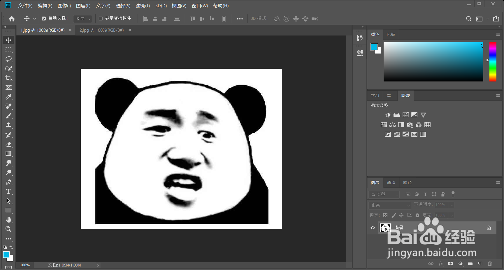Screen dimensions: 504x270
Task: Select the Rectangular Marquee tool
Action: (x=8, y=50)
